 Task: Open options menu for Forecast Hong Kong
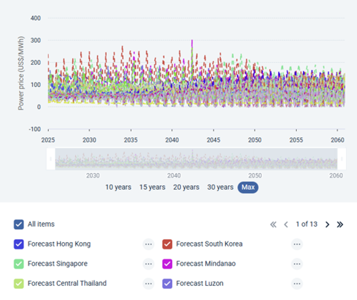pos(148,244)
